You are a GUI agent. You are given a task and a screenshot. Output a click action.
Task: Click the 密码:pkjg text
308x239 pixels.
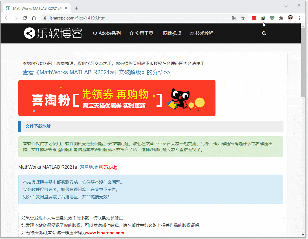[x=108, y=167]
